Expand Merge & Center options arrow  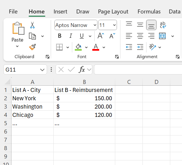(x=173, y=36)
